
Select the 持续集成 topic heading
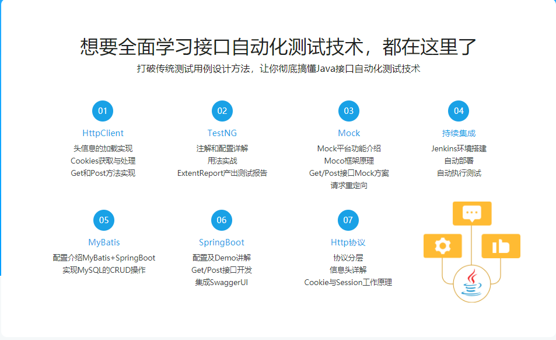(x=459, y=133)
